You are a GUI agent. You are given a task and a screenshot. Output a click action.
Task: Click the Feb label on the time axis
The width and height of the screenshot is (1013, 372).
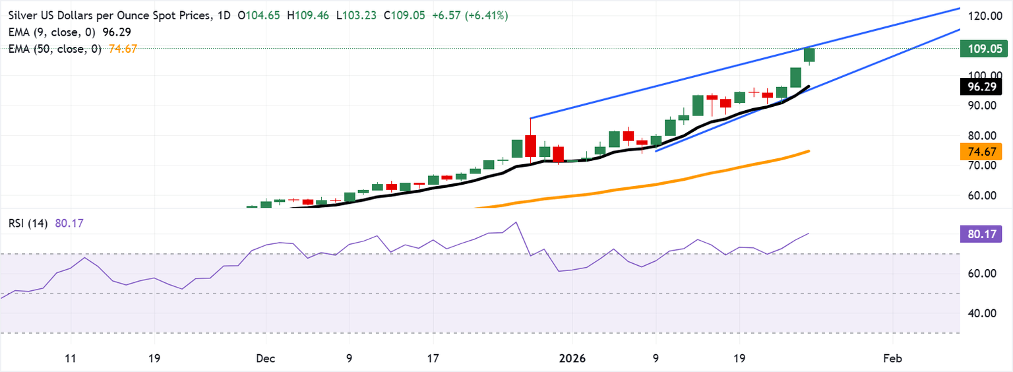[x=892, y=358]
